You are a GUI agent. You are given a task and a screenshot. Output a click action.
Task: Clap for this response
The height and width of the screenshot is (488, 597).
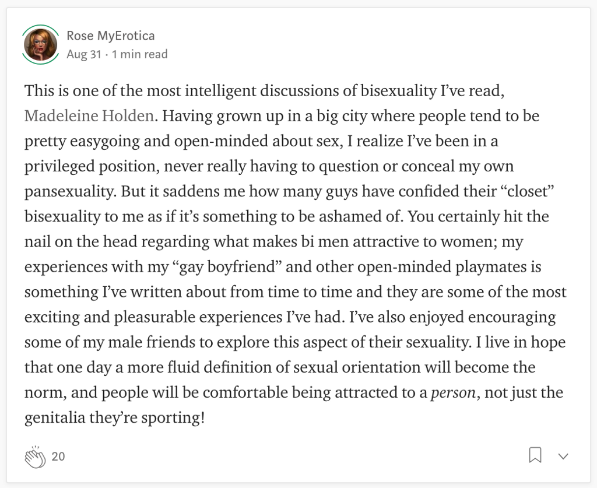coord(35,457)
